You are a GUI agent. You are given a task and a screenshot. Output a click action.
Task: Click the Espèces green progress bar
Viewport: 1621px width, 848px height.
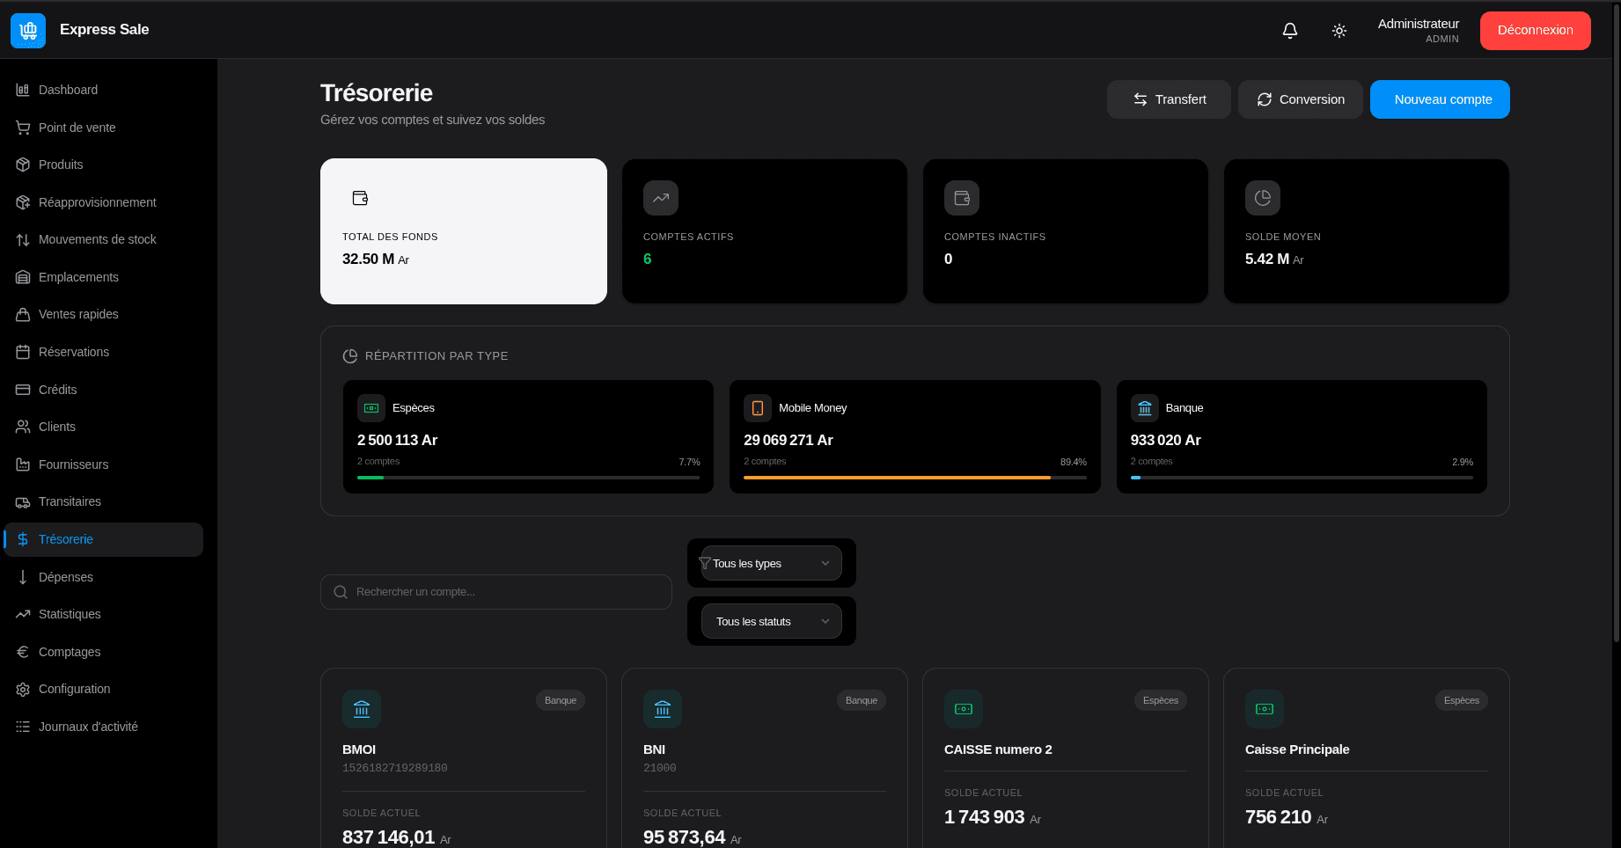pos(370,478)
